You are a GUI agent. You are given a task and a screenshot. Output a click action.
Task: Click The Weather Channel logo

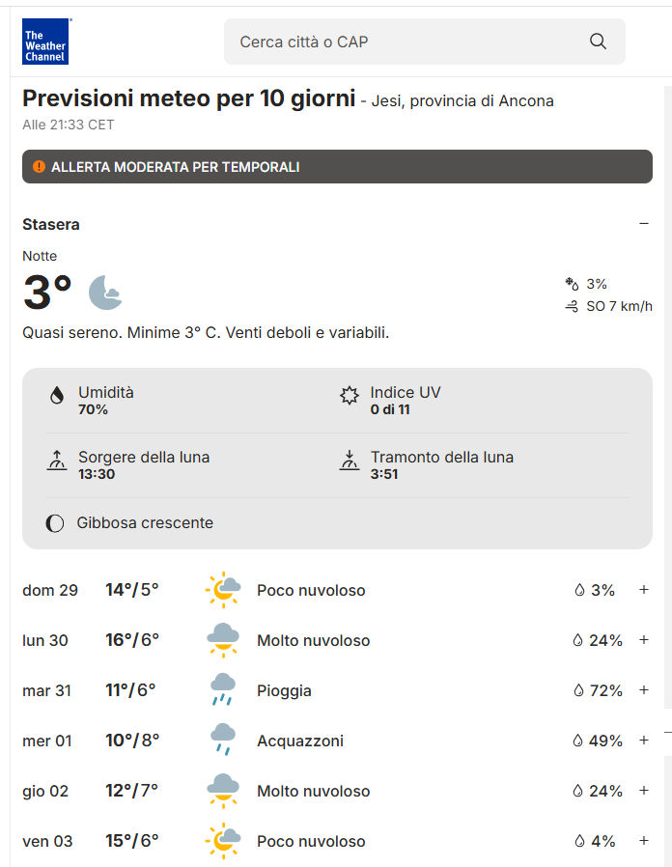(45, 42)
